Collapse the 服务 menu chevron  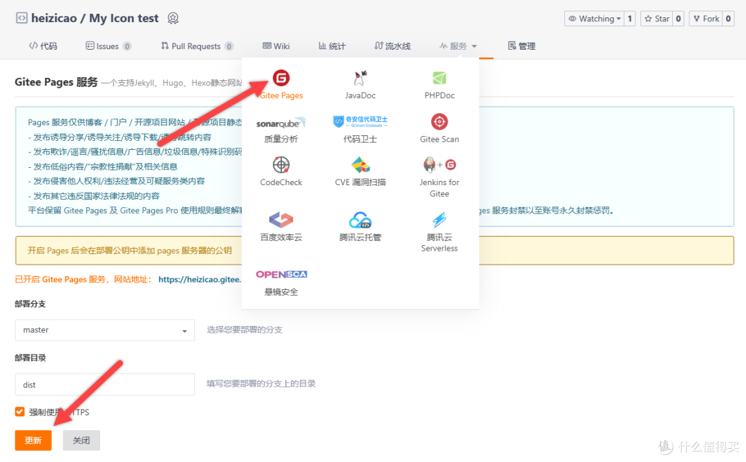point(473,46)
